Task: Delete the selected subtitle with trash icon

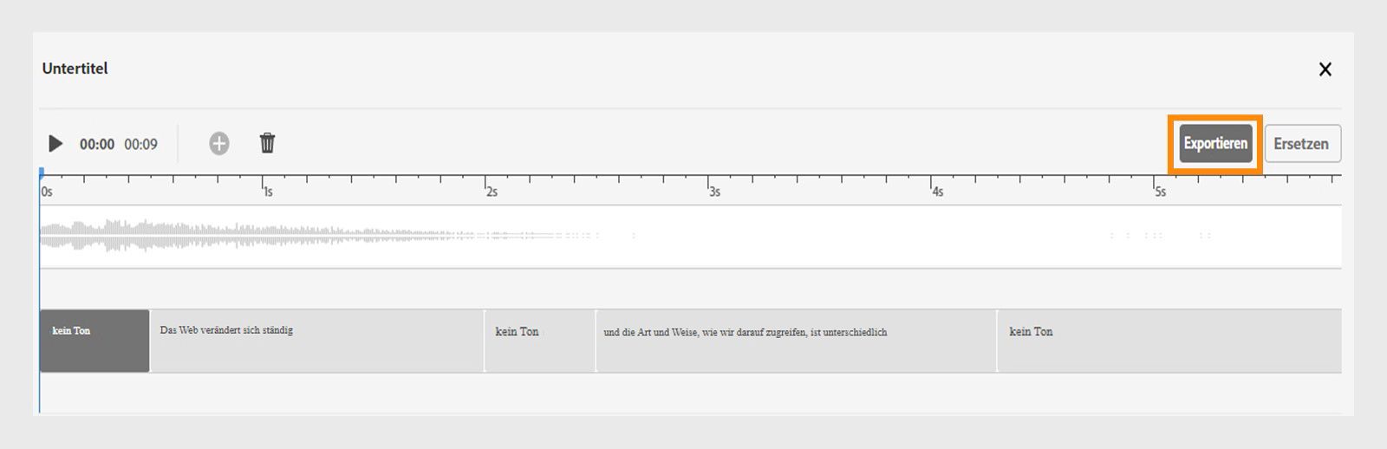Action: click(268, 143)
